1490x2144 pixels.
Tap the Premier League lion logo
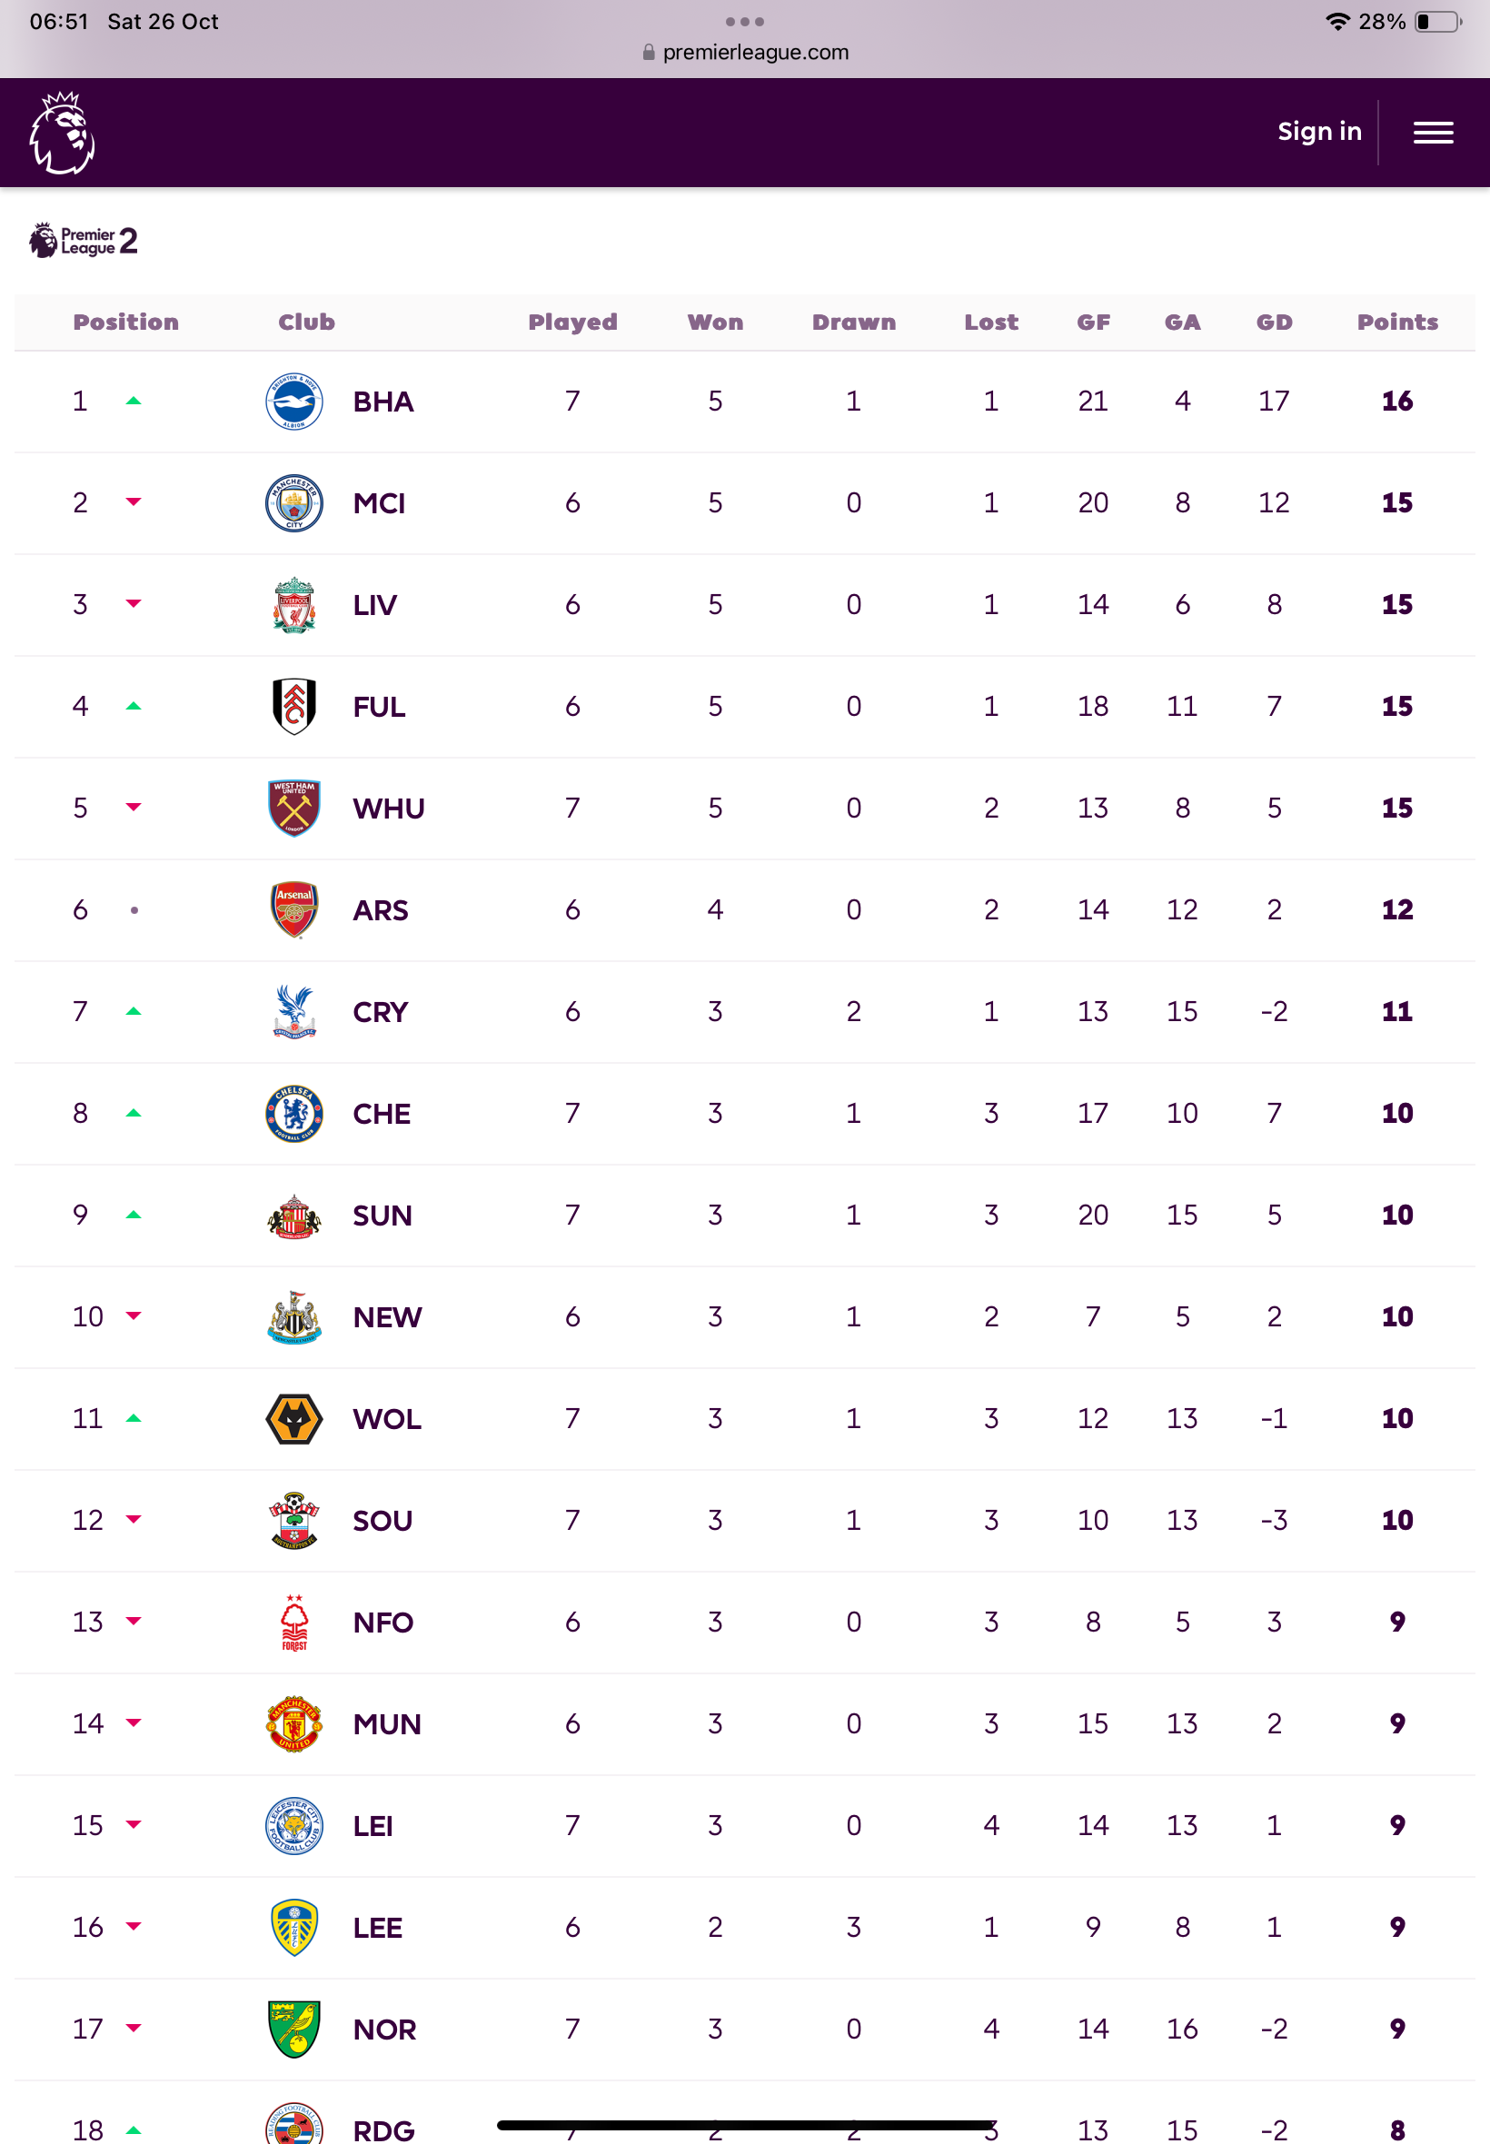tap(62, 133)
